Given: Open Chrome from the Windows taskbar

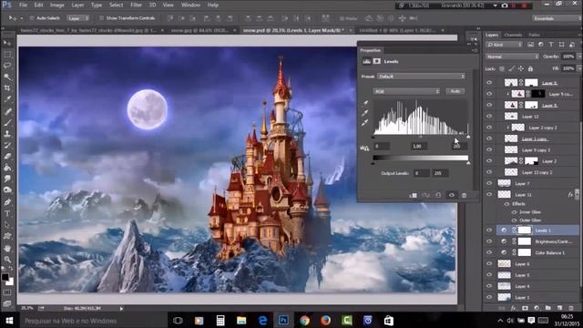Looking at the screenshot, I should [x=304, y=320].
